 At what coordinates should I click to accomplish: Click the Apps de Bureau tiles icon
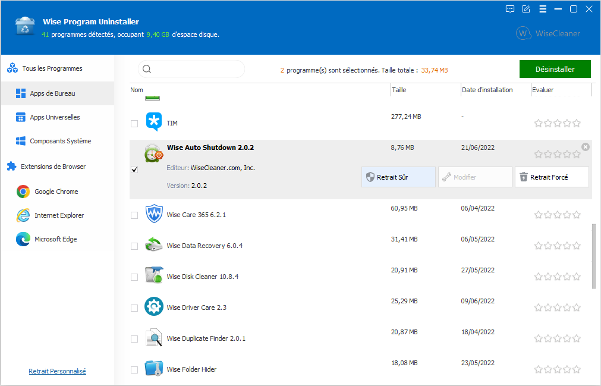coord(21,93)
